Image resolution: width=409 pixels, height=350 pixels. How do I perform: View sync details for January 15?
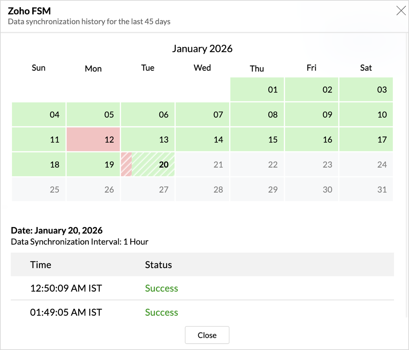(257, 139)
